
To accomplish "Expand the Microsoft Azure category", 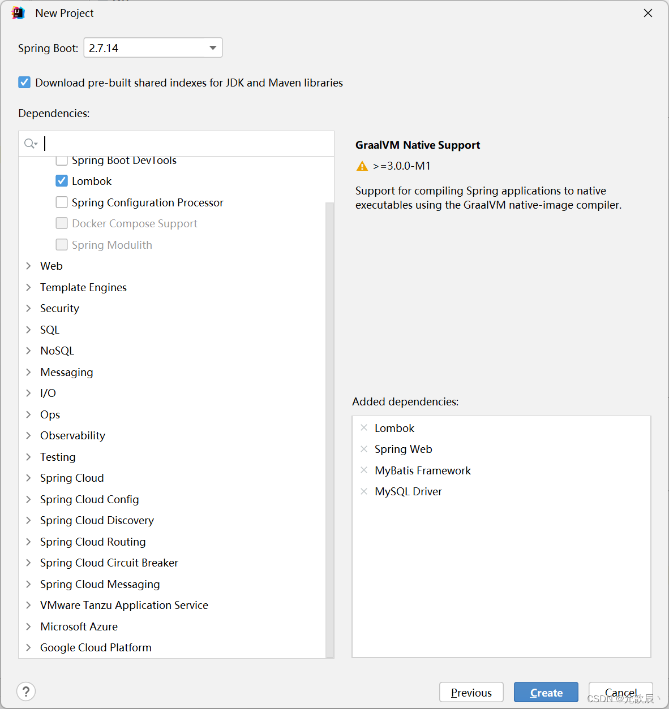I will 28,626.
